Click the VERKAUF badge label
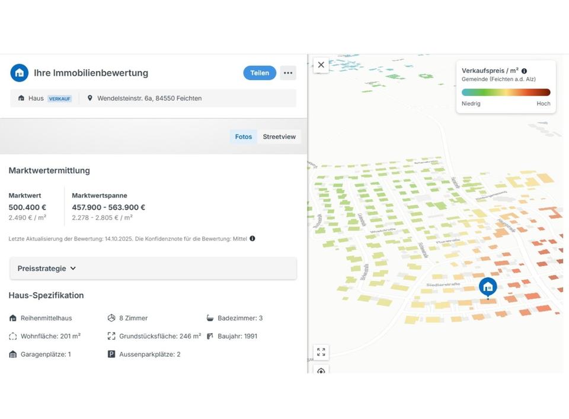This screenshot has width=569, height=419. click(59, 99)
